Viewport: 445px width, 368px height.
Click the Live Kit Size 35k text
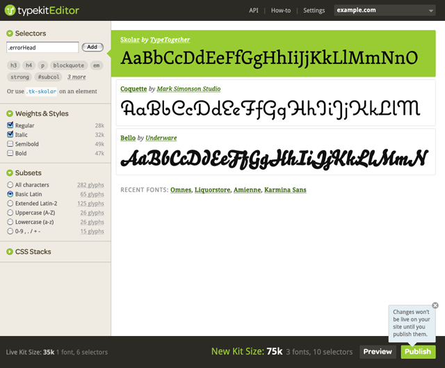31,353
